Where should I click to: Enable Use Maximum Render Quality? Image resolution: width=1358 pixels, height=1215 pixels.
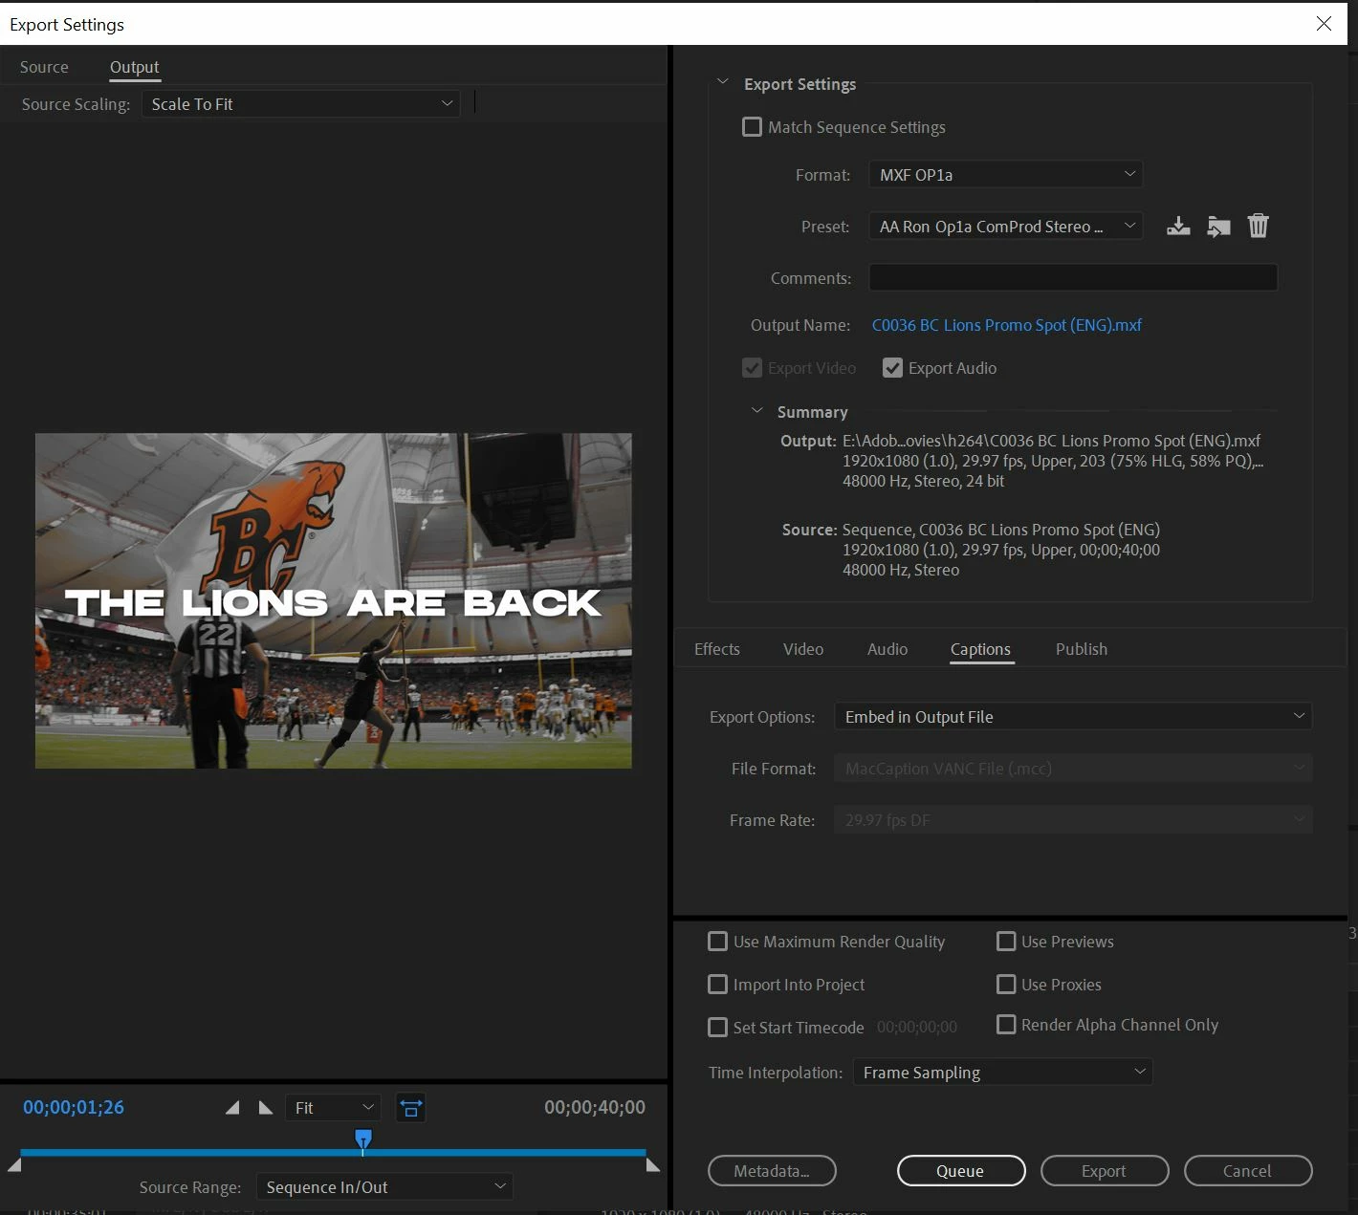pos(717,942)
